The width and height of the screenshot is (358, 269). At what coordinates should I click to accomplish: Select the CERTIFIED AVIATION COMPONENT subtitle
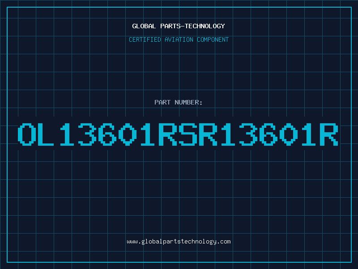point(179,39)
